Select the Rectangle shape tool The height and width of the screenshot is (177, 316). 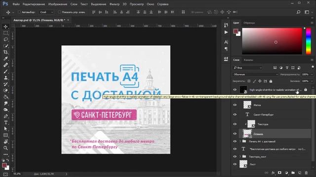click(5, 135)
